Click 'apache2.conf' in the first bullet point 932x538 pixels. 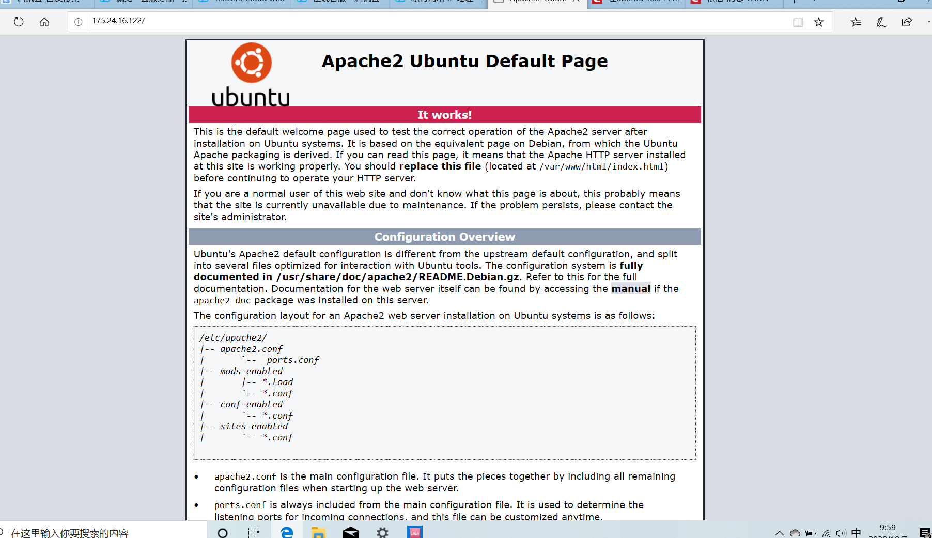(245, 476)
